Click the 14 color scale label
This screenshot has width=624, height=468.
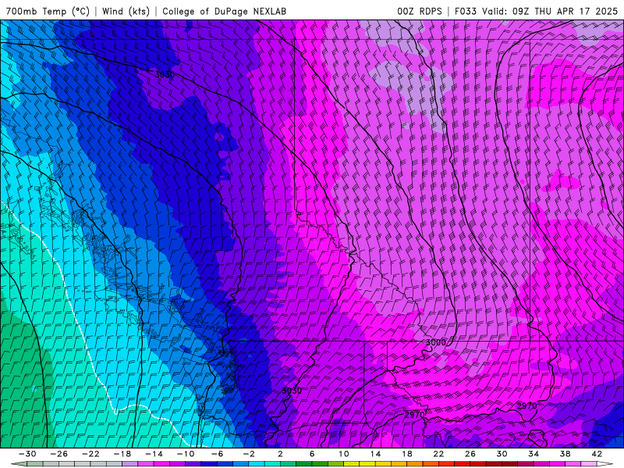[x=375, y=454]
